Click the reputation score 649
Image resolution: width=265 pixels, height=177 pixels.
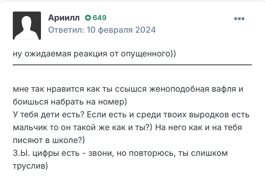(x=99, y=18)
